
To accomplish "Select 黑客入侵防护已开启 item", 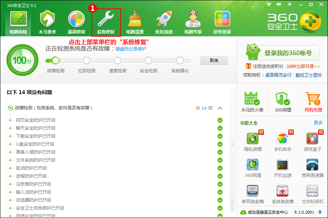I will [x=36, y=152].
